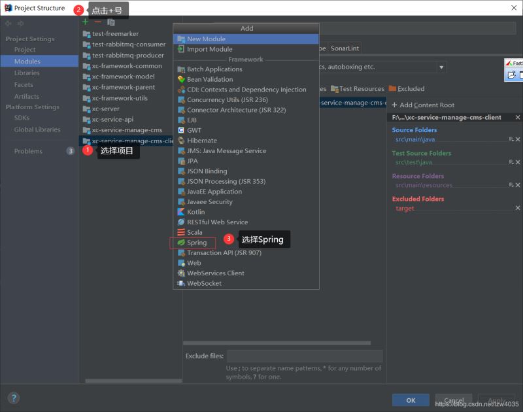Select JPA framework entry
The height and width of the screenshot is (412, 523).
tap(246, 161)
